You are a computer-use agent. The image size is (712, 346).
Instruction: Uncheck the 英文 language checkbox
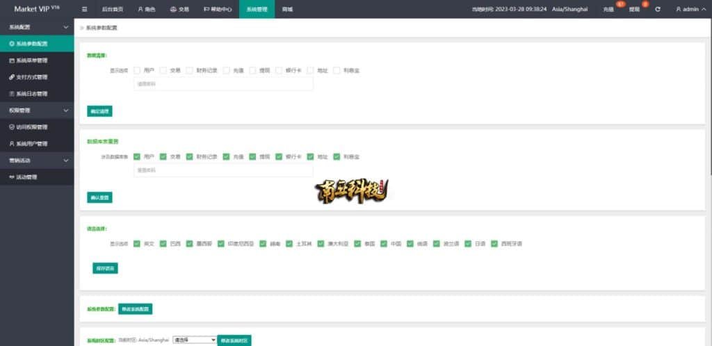point(137,244)
